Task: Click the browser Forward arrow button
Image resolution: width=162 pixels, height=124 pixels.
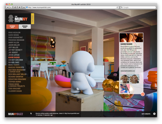Action: pyautogui.click(x=11, y=8)
